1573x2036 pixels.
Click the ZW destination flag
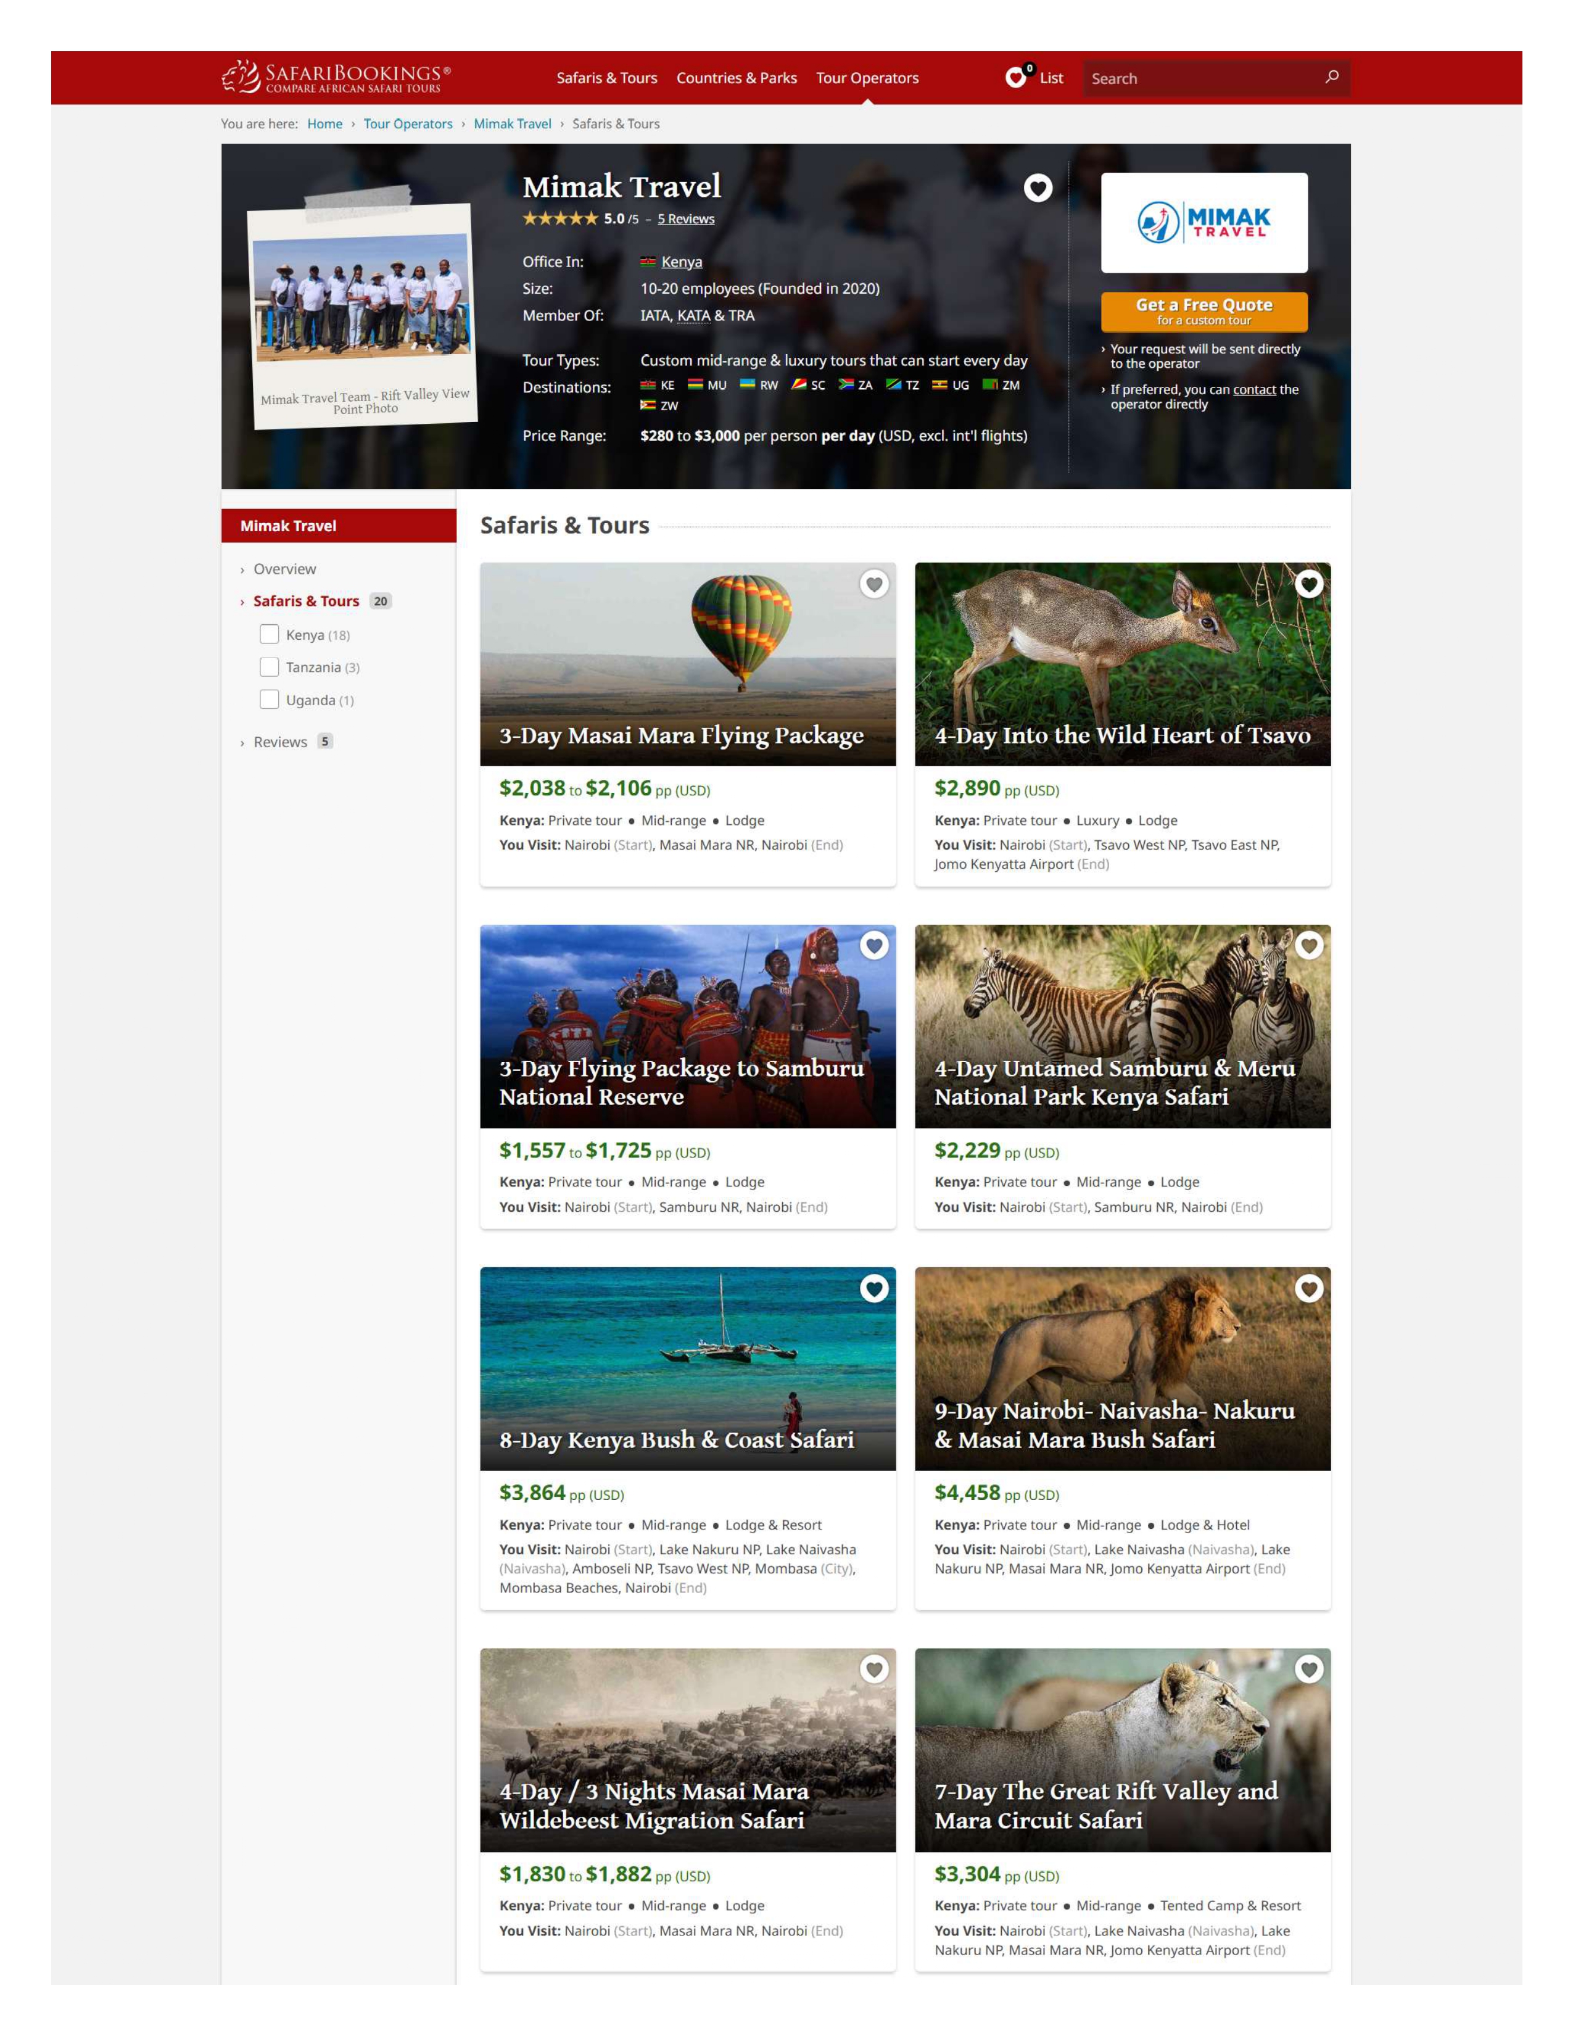(x=648, y=405)
